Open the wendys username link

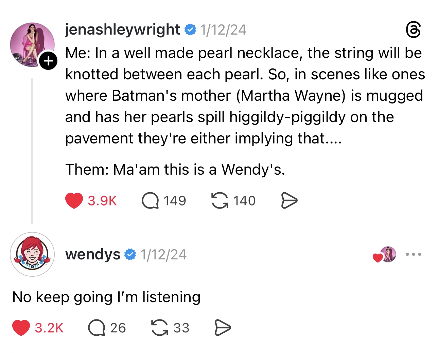click(x=92, y=254)
